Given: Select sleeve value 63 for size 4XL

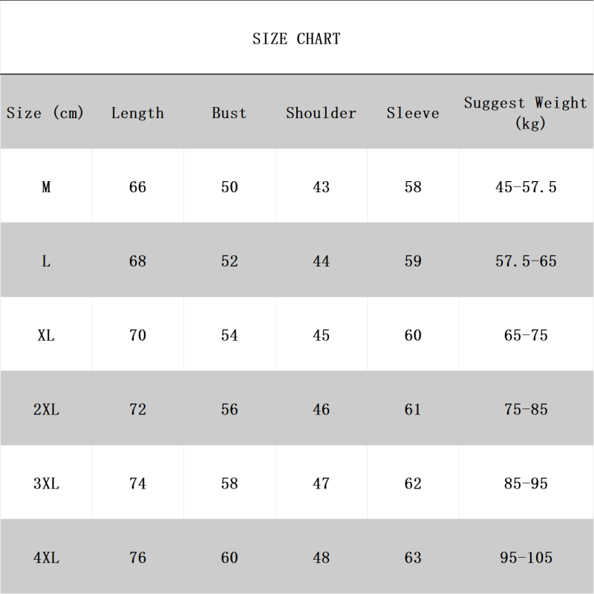Looking at the screenshot, I should coord(413,558).
